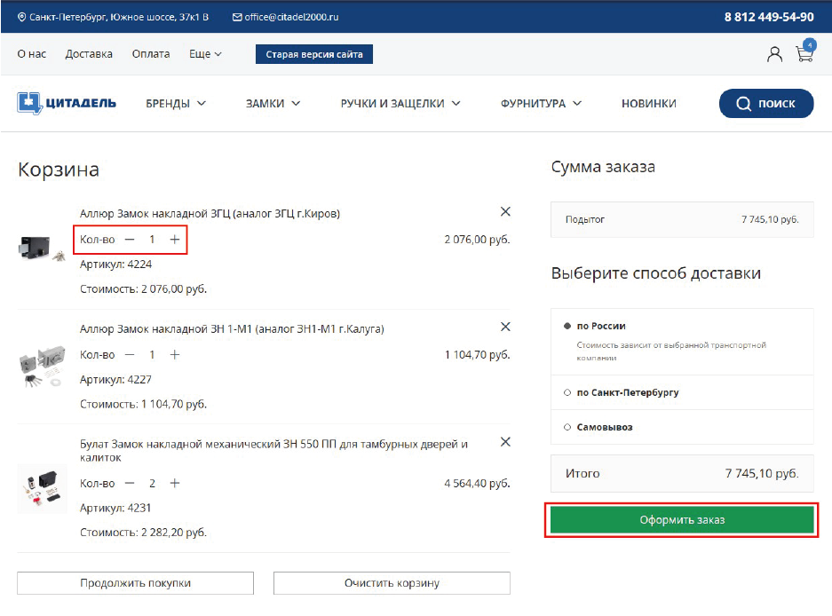Screen dimensions: 832x616
Task: Open the user account icon
Action: coord(774,54)
